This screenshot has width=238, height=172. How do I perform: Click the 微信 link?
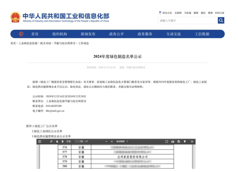pyautogui.click(x=203, y=13)
